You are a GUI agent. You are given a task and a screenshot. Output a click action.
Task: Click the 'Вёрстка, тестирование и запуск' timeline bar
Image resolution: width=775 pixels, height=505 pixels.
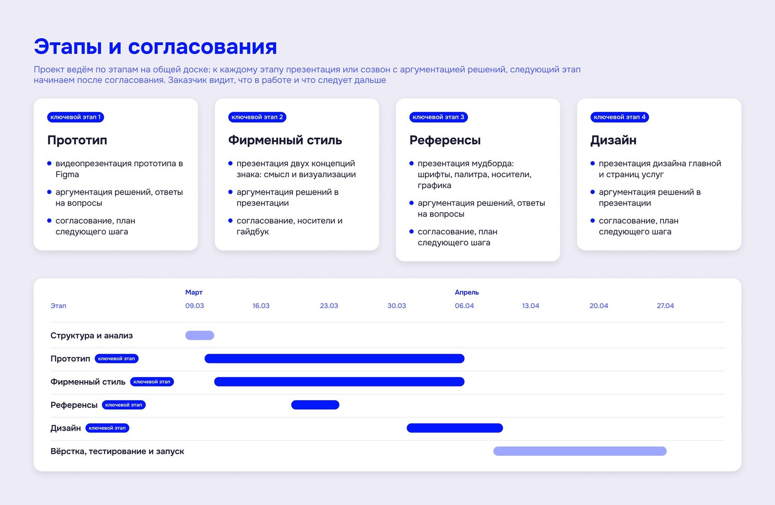pos(580,451)
